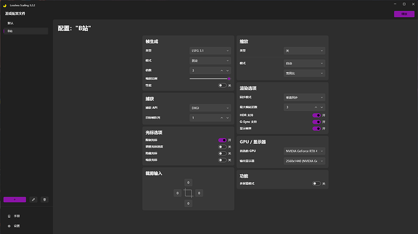This screenshot has width=418, height=234.
Task: Toggle the G-Sync 支持 switch
Action: coord(316,122)
